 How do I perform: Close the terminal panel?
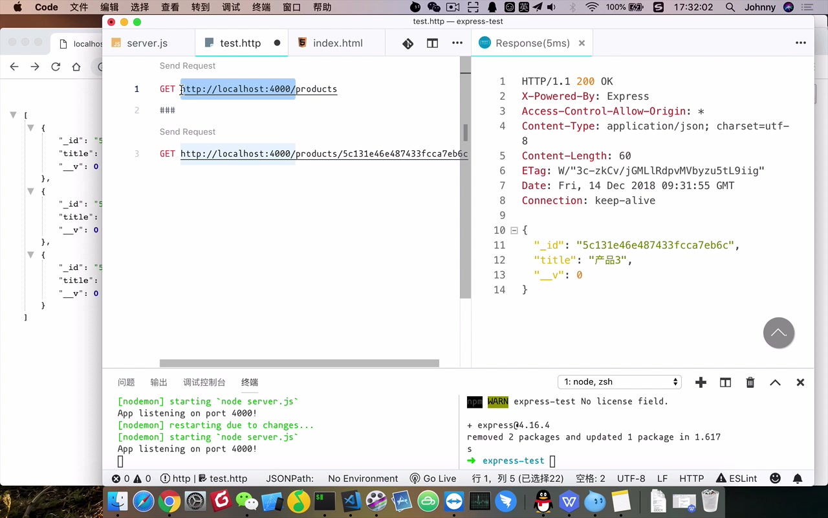pos(800,382)
